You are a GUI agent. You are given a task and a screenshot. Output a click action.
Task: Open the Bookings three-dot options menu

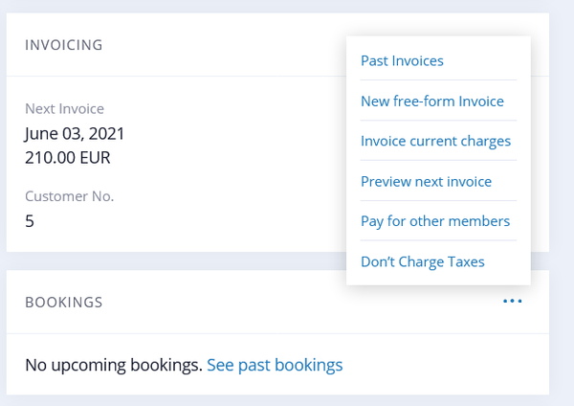[513, 302]
